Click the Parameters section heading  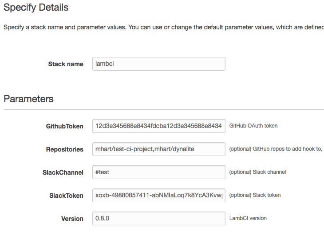click(x=29, y=99)
